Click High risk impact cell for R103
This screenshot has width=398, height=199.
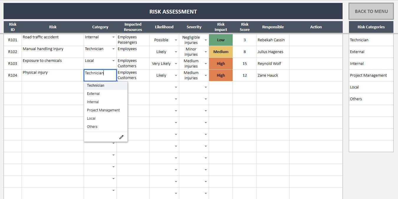coord(221,64)
